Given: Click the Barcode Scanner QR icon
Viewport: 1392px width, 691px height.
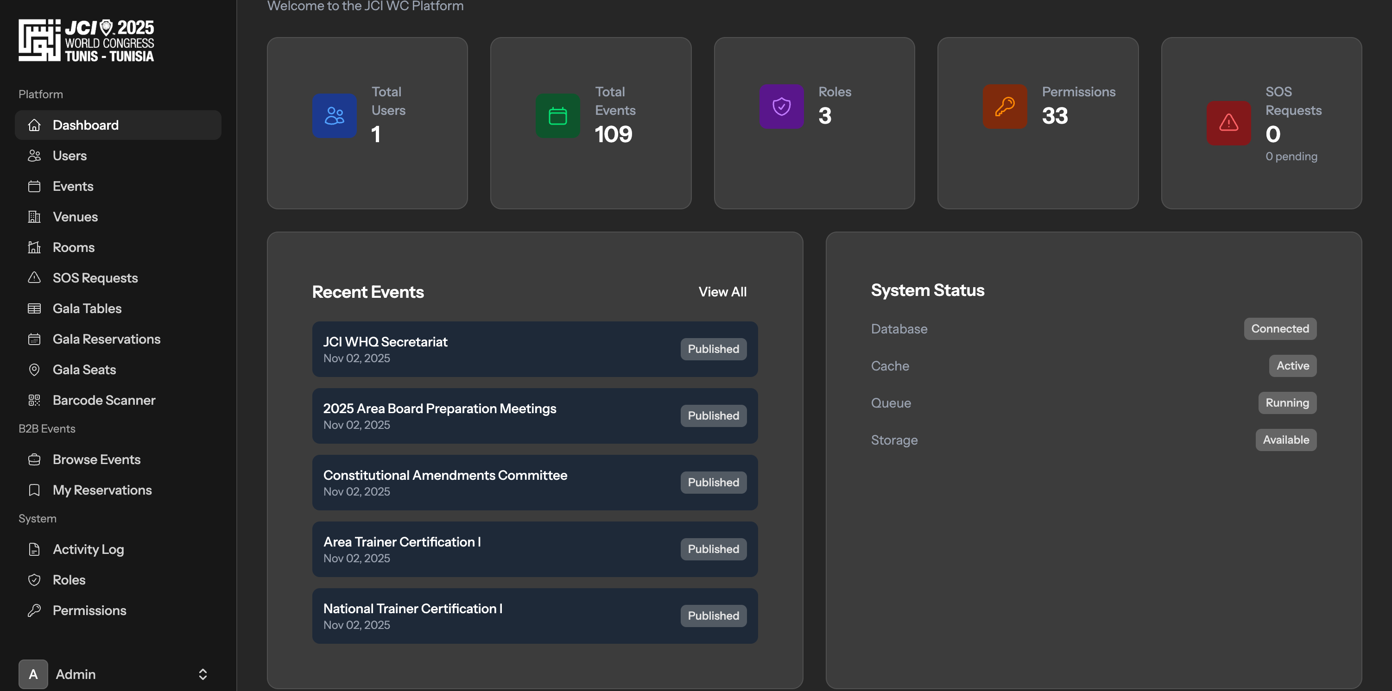Looking at the screenshot, I should (x=34, y=400).
